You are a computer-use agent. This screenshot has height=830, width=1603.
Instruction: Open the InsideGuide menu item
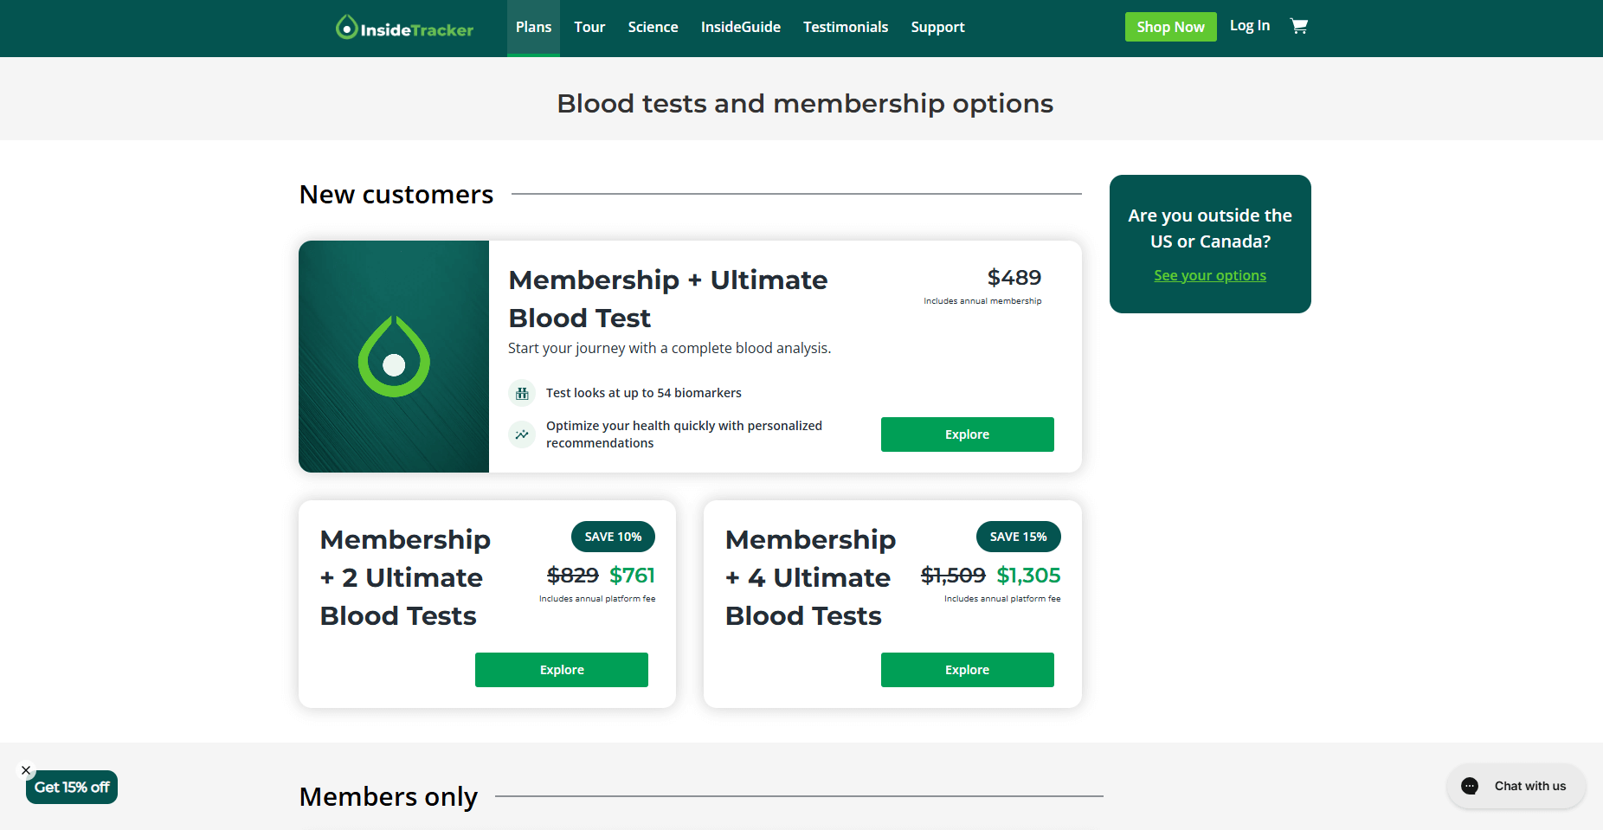click(x=740, y=27)
